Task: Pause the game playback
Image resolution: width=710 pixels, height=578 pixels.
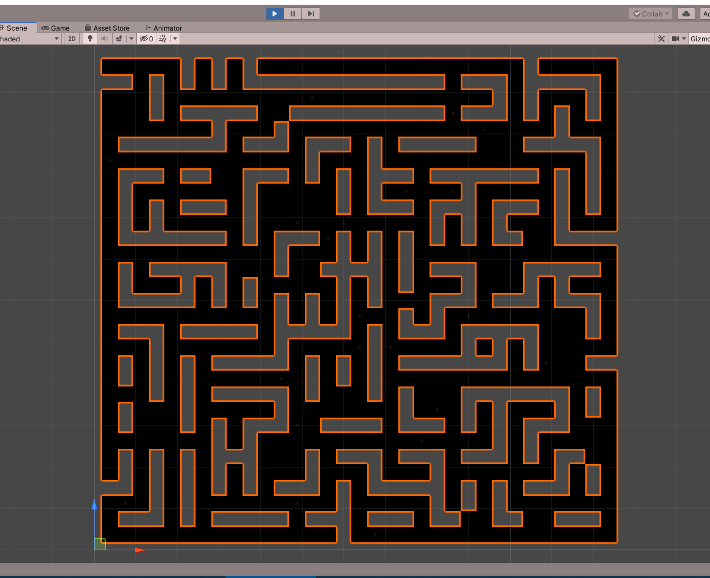Action: (293, 14)
